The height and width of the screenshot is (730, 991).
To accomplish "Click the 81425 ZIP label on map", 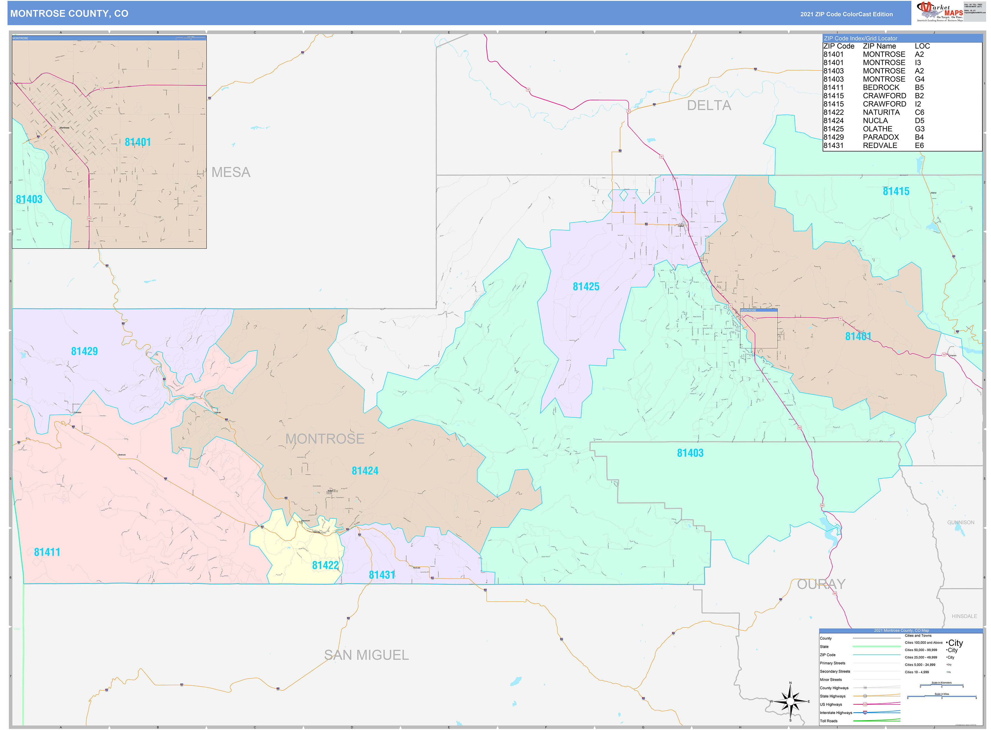I will tap(586, 287).
